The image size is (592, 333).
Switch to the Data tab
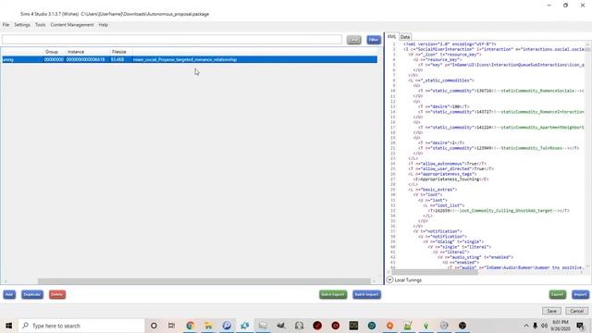(x=405, y=37)
